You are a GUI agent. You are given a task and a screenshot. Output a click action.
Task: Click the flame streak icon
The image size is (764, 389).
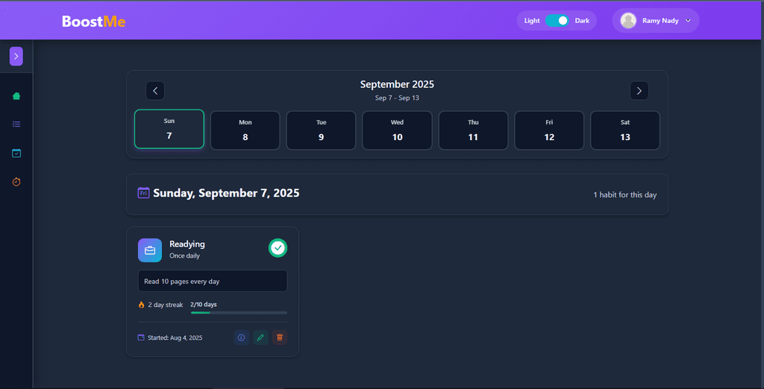tap(141, 305)
